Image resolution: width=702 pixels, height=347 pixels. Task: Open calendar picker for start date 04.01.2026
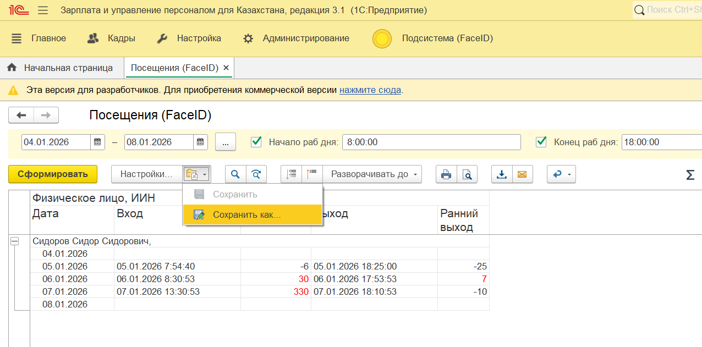pos(97,142)
